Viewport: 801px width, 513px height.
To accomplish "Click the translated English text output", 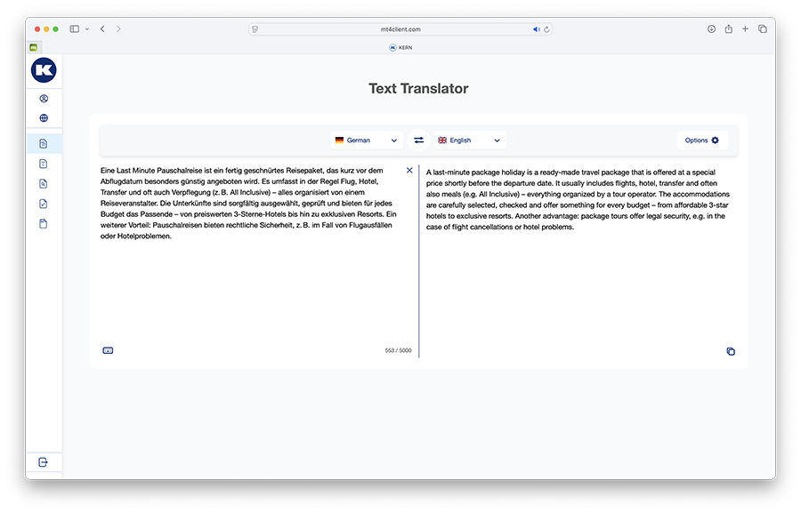I will tap(578, 199).
